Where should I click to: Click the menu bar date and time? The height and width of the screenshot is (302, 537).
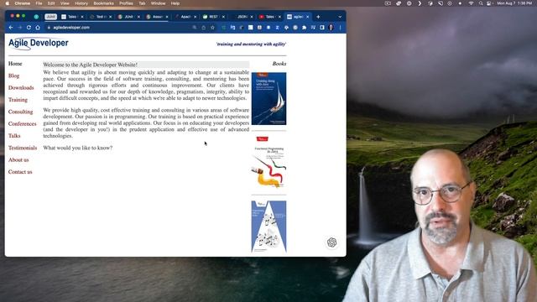pyautogui.click(x=514, y=3)
